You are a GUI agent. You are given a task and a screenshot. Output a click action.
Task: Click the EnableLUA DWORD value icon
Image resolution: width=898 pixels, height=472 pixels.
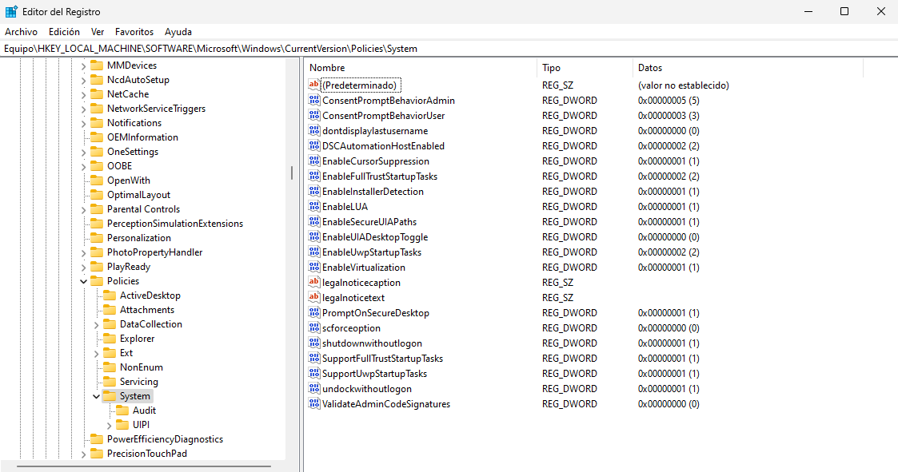[x=314, y=207]
